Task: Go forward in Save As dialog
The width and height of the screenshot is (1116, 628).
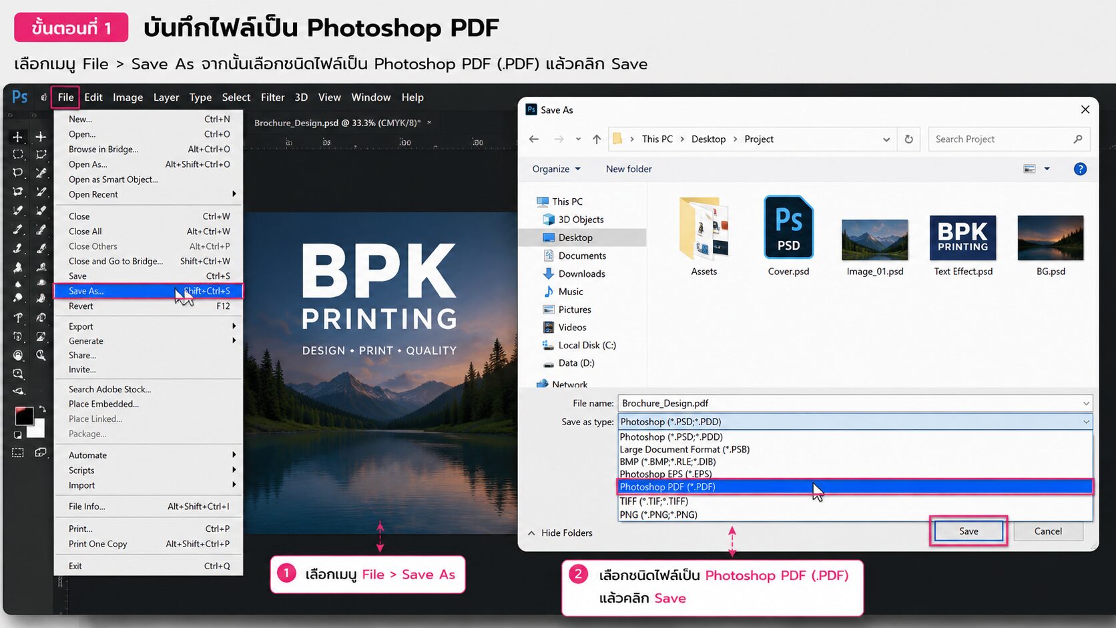Action: click(x=559, y=139)
